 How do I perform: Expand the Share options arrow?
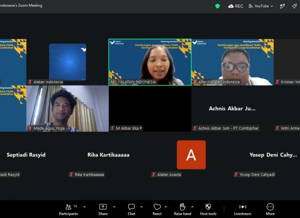[x=114, y=207]
